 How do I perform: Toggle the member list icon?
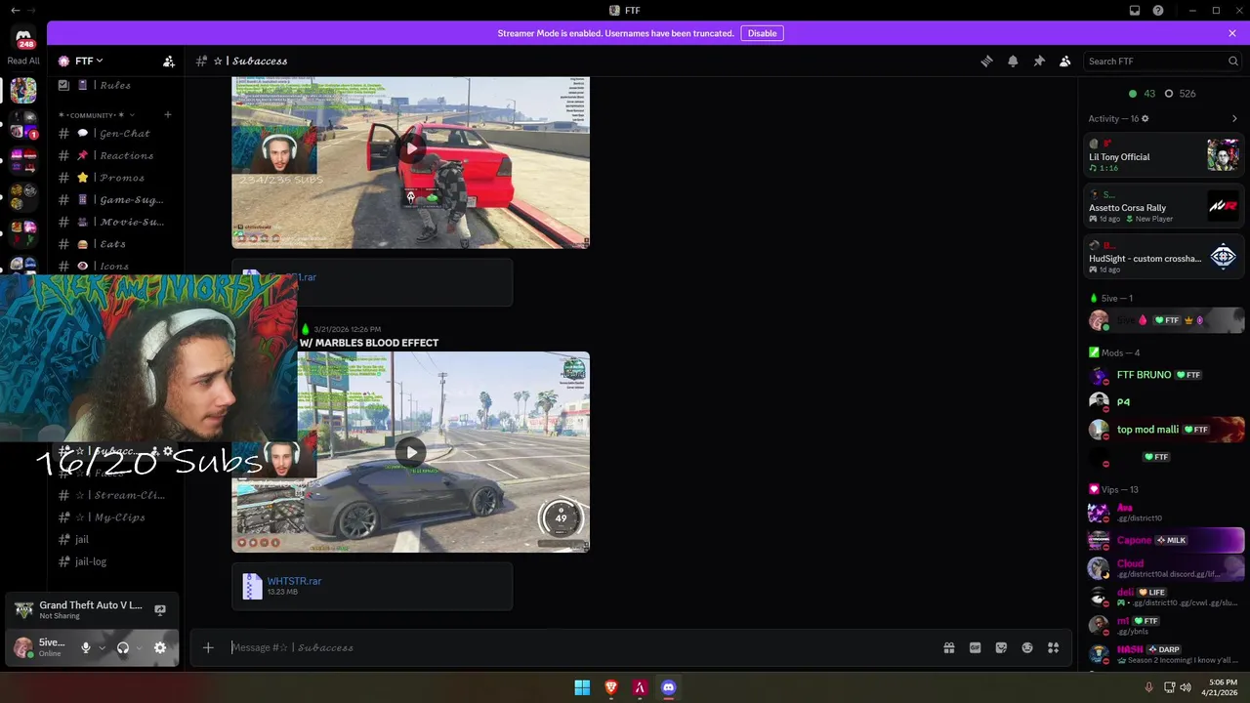click(x=1065, y=61)
